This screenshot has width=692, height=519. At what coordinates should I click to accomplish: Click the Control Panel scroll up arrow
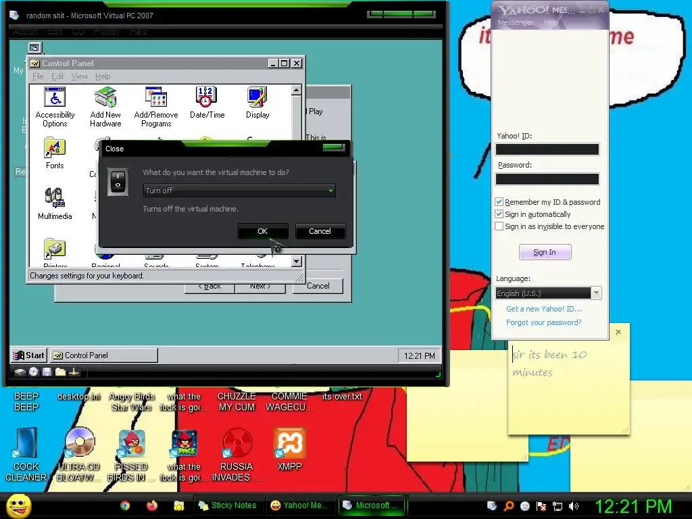click(297, 91)
